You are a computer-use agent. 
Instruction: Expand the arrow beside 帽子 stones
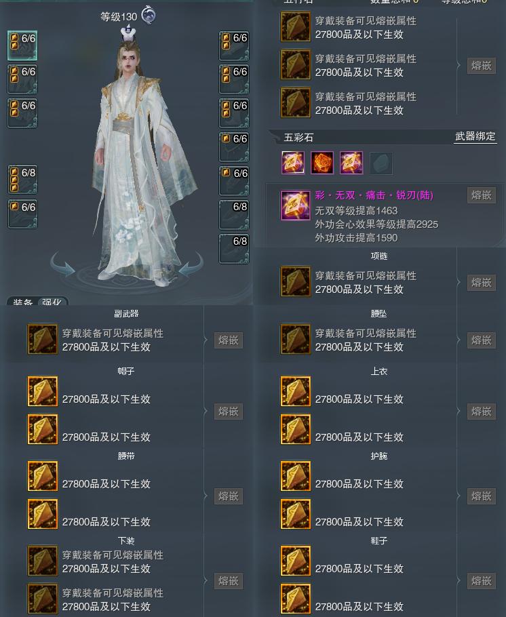[206, 411]
